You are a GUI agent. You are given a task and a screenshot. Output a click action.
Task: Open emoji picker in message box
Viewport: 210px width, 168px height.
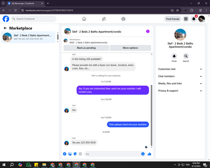click(143, 154)
